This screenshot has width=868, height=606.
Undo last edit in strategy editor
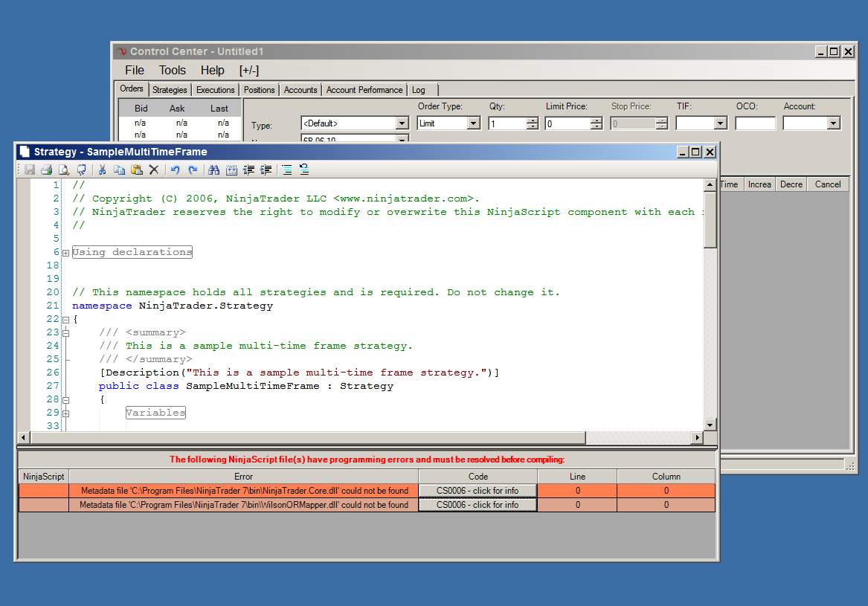175,170
